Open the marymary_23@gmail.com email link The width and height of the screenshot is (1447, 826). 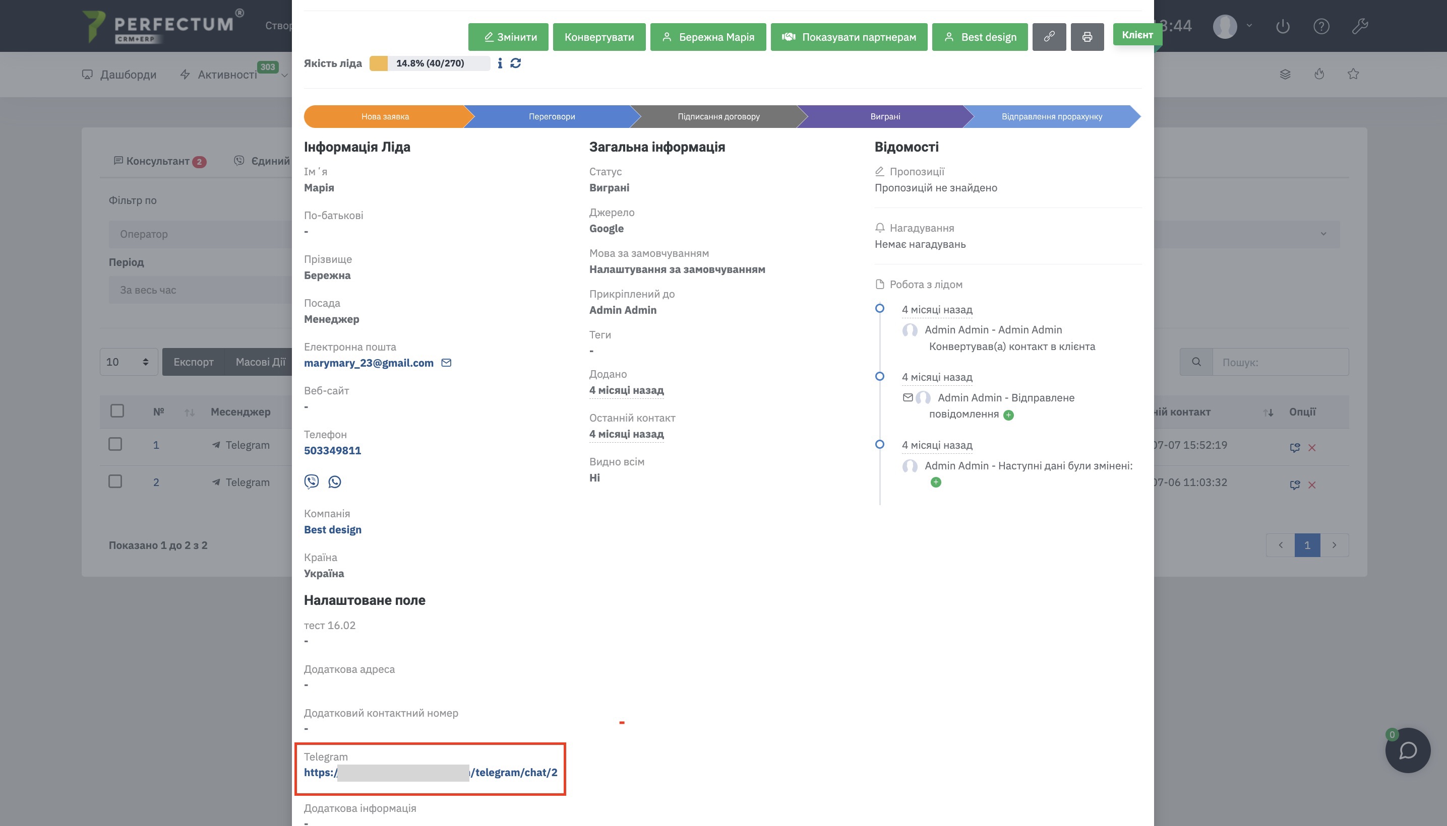pyautogui.click(x=369, y=363)
